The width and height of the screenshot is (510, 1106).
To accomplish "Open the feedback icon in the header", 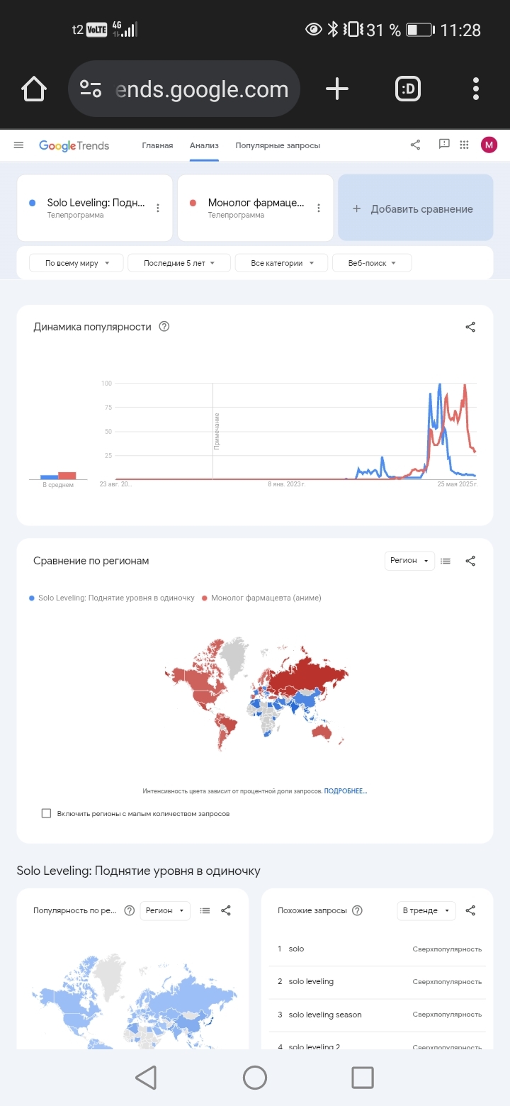I will coord(444,145).
